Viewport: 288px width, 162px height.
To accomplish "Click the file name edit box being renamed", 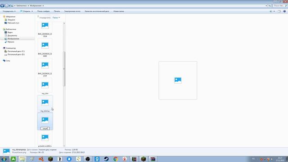I will [x=45, y=129].
